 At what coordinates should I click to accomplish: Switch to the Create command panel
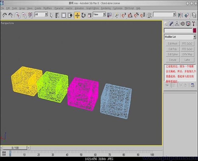[x=166, y=24]
